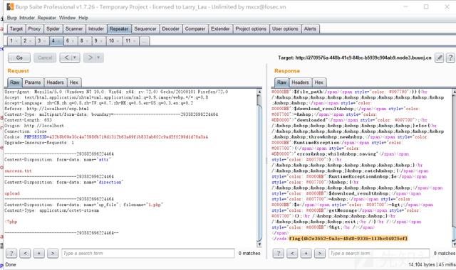Focus the request search term field
The image size is (456, 270).
coord(147,253)
